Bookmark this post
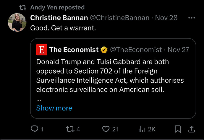This screenshot has width=204, height=140. click(x=178, y=129)
